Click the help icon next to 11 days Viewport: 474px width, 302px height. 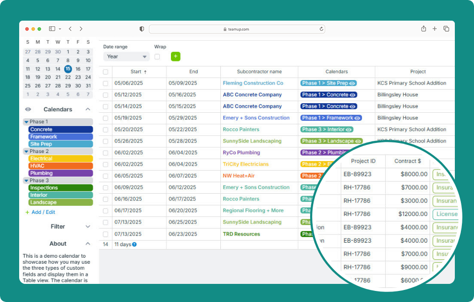point(135,245)
